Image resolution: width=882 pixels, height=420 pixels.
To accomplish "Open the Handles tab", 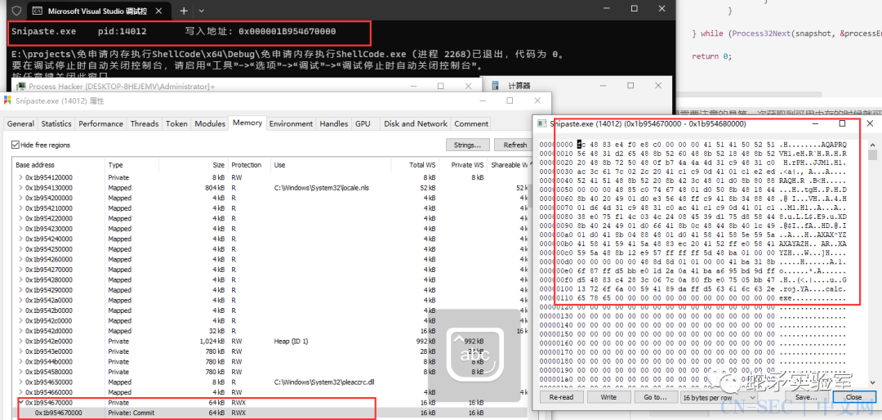I will tap(334, 124).
